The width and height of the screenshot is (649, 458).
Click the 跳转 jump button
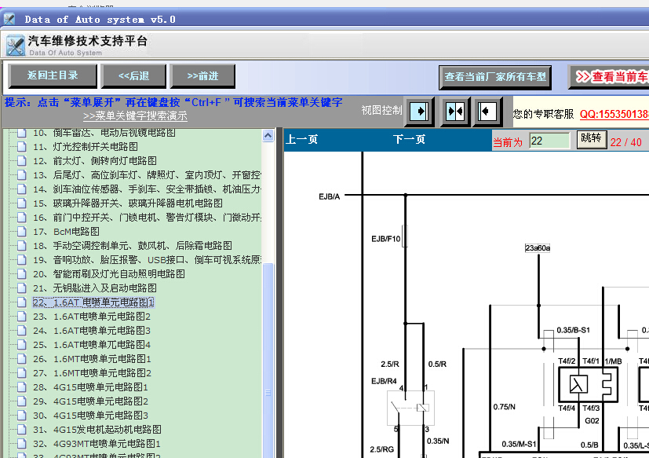click(592, 139)
